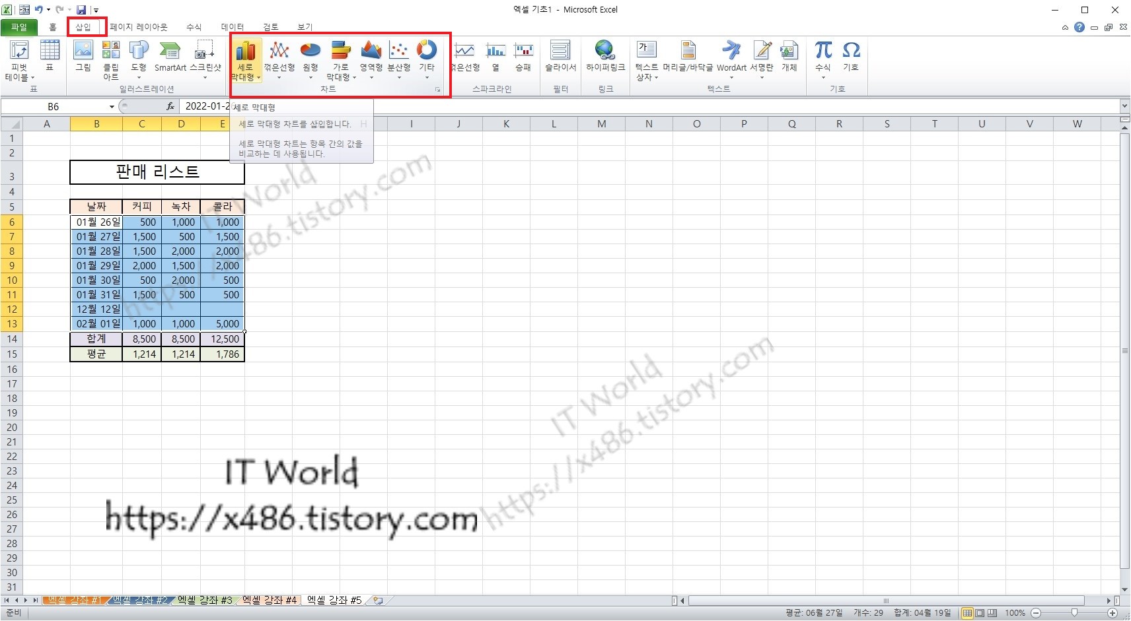Switch to sheet 엑셀 강좌 #4
The image size is (1131, 621).
[x=270, y=601]
